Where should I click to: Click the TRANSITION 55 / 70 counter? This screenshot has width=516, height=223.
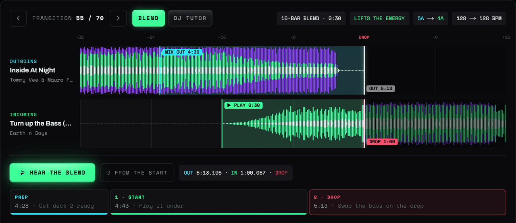click(68, 18)
